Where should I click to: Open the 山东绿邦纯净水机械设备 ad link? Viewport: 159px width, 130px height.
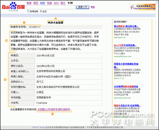coord(126,87)
